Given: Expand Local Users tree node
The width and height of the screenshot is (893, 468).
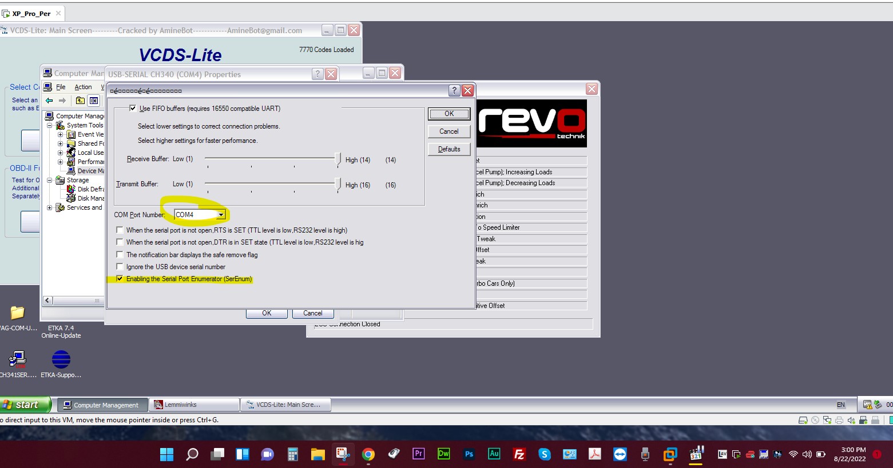Looking at the screenshot, I should pos(60,153).
